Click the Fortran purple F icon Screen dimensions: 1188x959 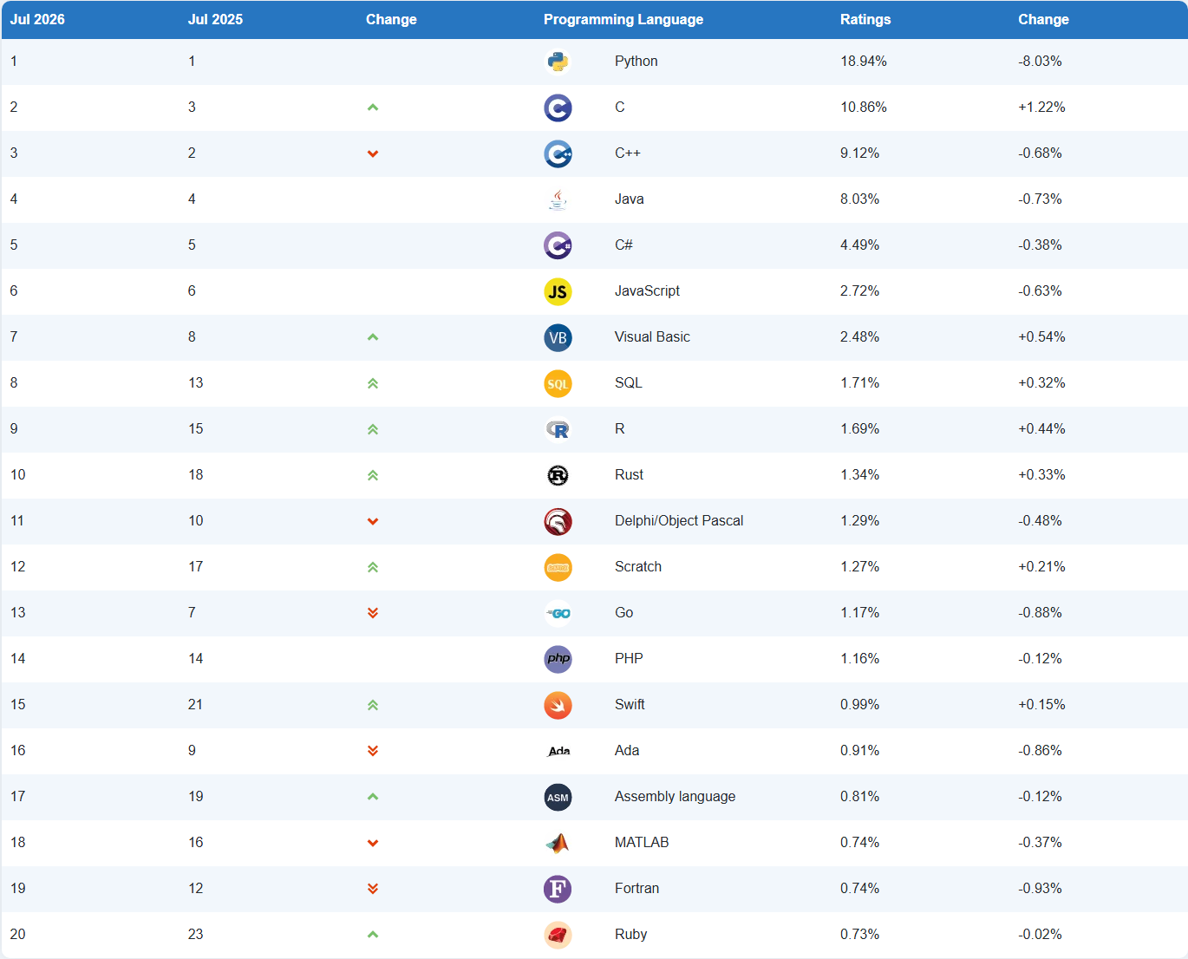558,889
